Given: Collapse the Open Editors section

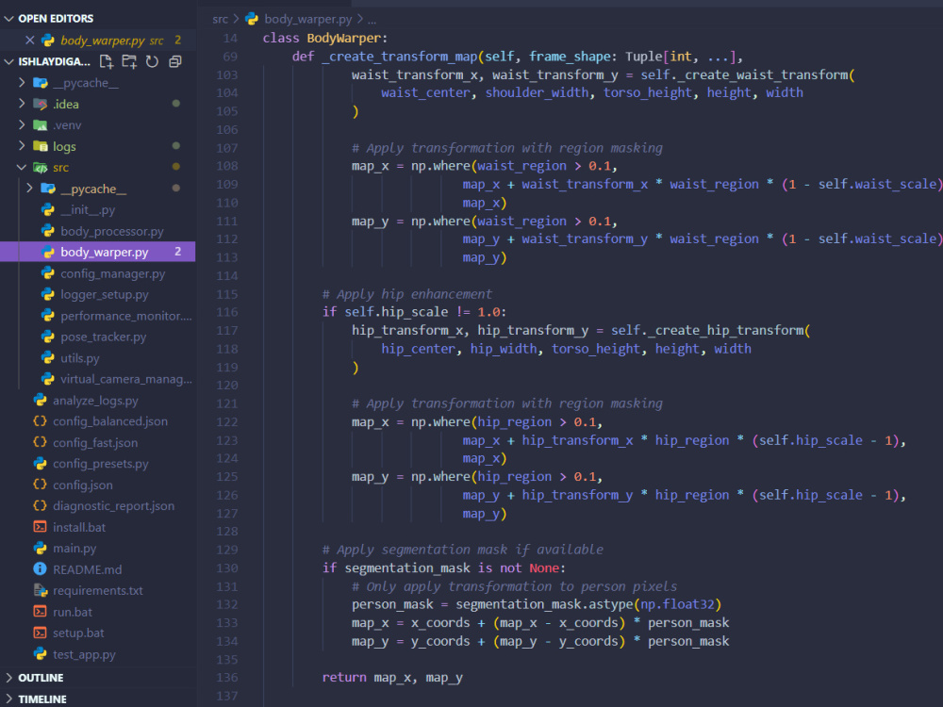Looking at the screenshot, I should 9,19.
